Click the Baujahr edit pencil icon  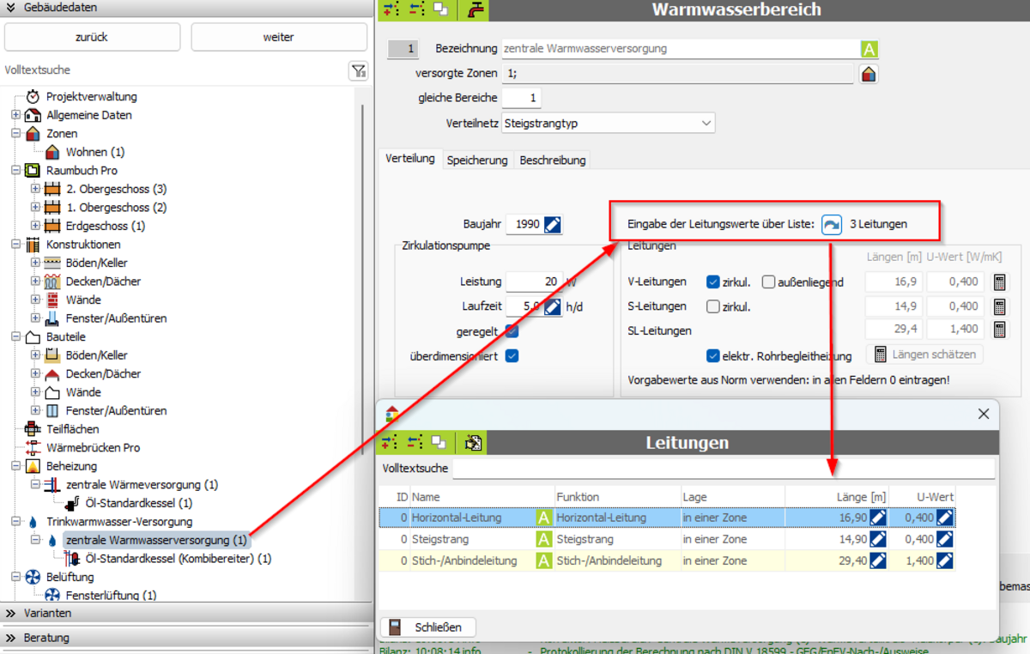coord(553,225)
